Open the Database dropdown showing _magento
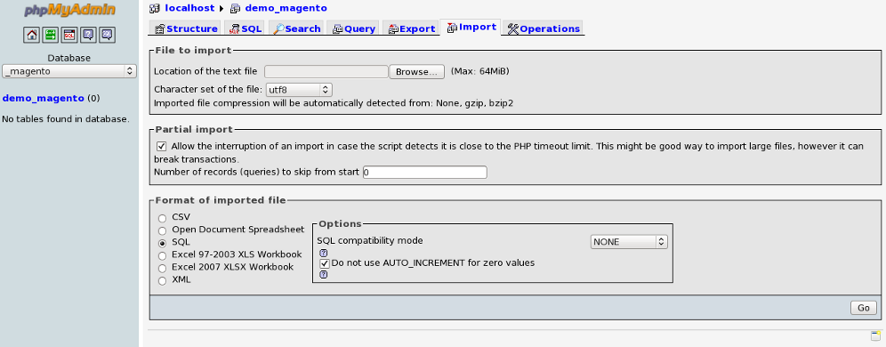The width and height of the screenshot is (886, 347). coord(68,71)
